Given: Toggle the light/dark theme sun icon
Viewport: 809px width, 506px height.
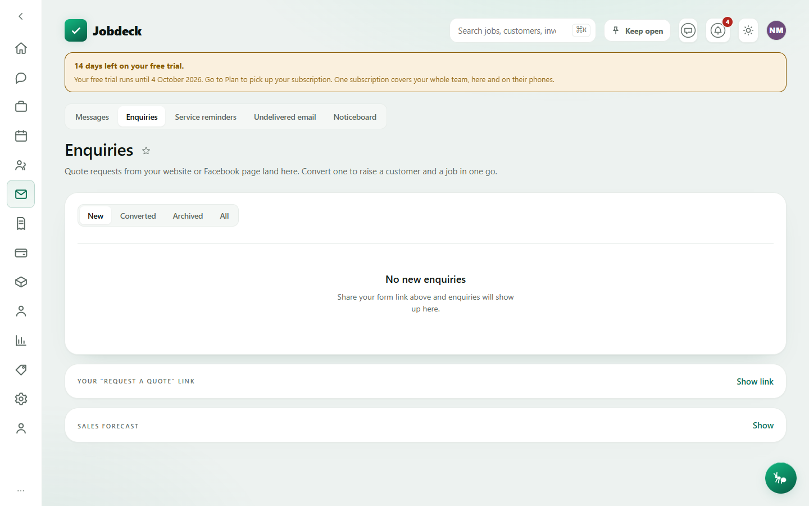Looking at the screenshot, I should click(x=748, y=30).
